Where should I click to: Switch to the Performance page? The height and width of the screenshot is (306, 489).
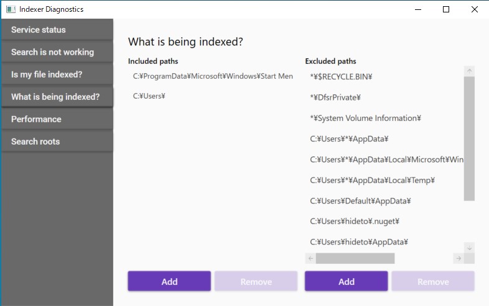point(57,119)
